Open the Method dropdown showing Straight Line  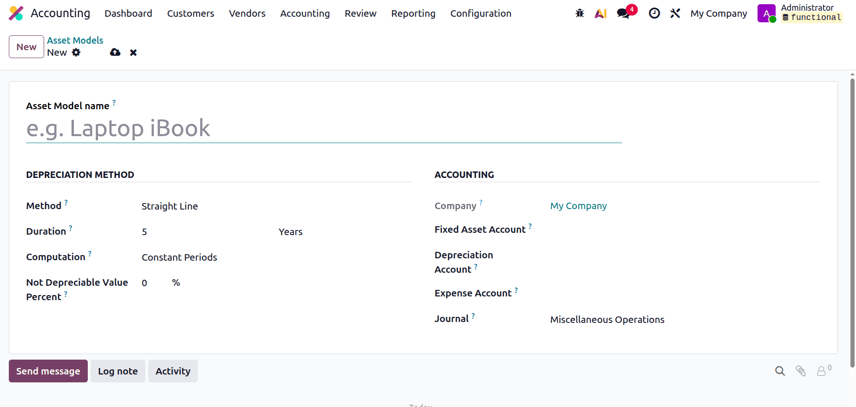pyautogui.click(x=277, y=206)
